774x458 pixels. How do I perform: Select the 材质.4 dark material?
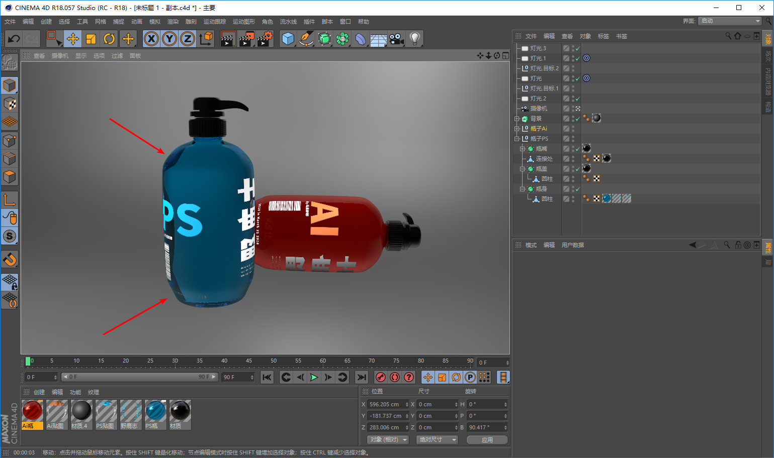[81, 415]
